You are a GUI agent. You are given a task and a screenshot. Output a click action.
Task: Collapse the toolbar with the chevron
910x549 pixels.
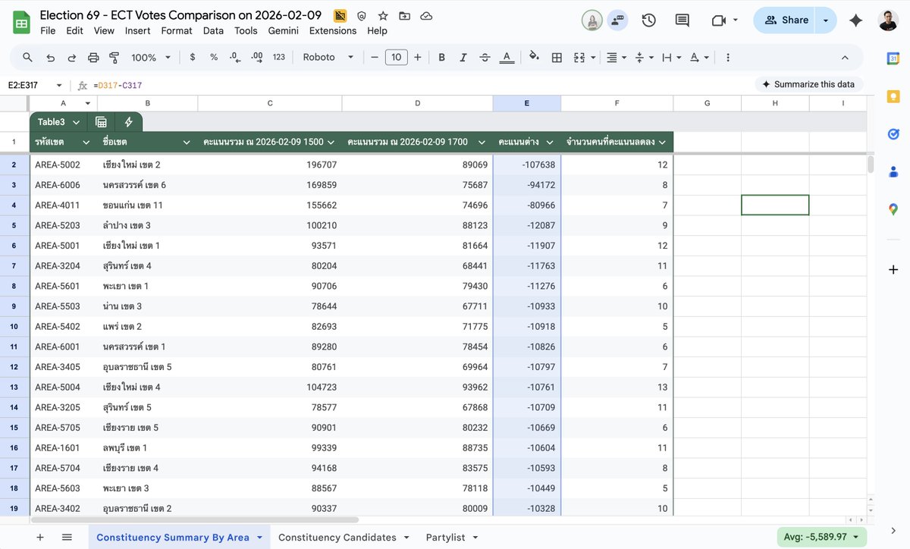click(x=845, y=57)
